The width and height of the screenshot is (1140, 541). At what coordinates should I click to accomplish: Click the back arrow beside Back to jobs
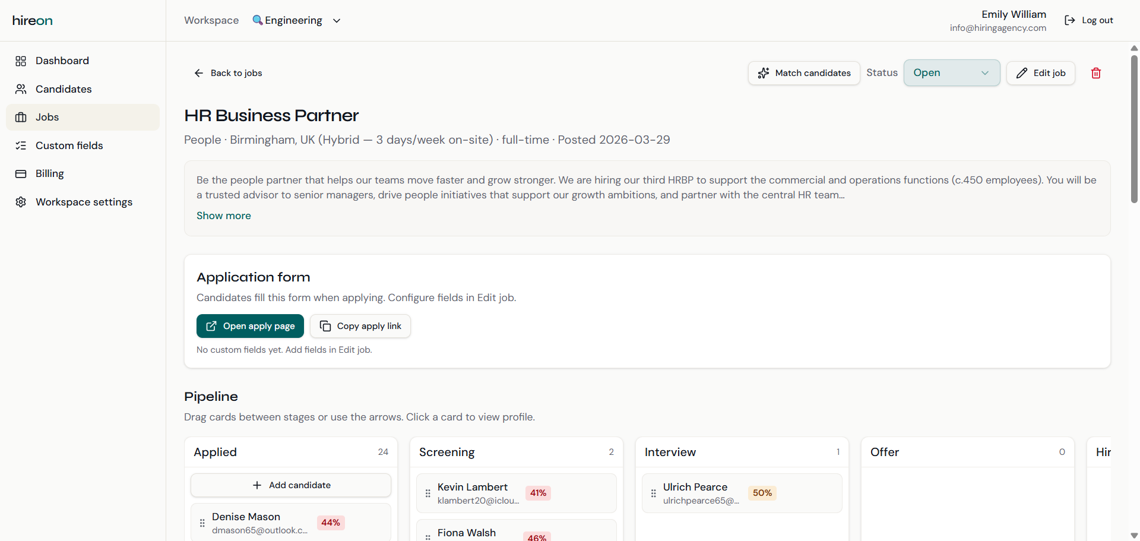pos(199,72)
